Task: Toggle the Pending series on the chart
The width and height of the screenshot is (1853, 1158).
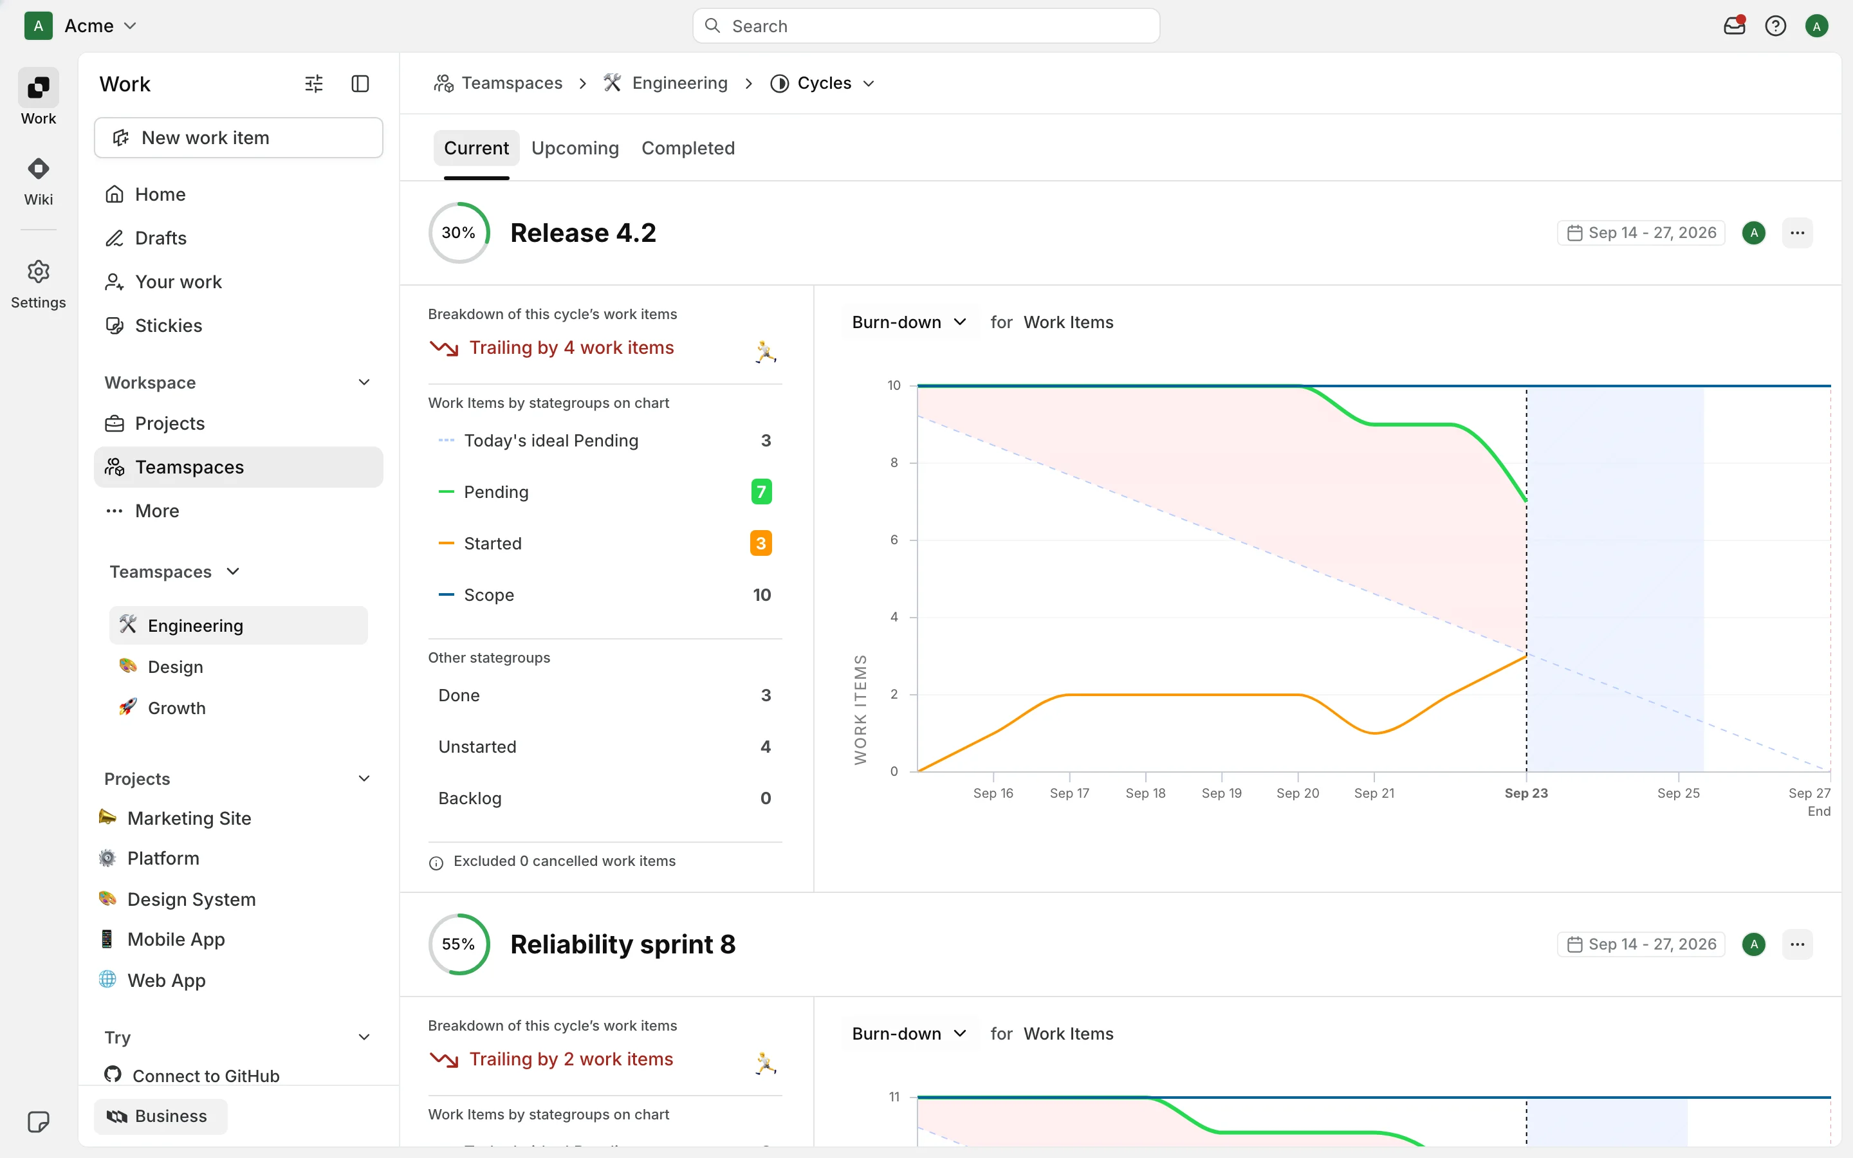Action: [x=605, y=492]
